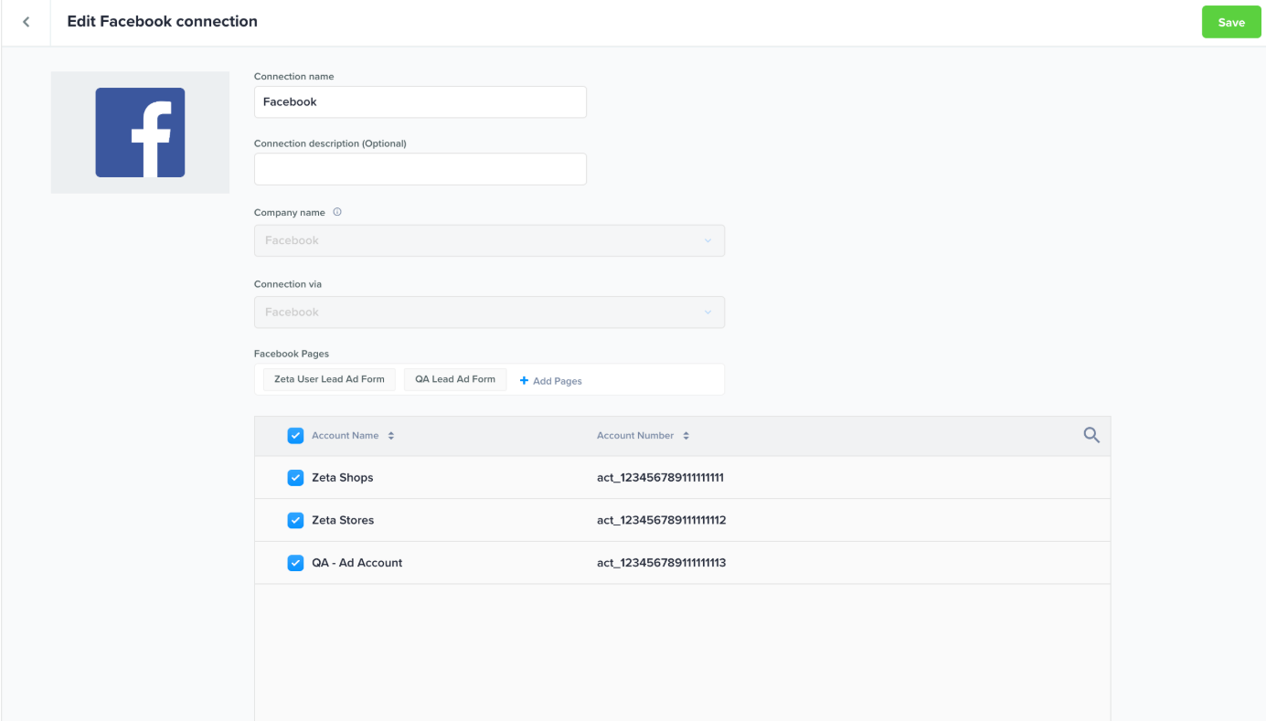This screenshot has height=721, width=1266.
Task: Click the plus icon for Add Pages
Action: (x=524, y=381)
